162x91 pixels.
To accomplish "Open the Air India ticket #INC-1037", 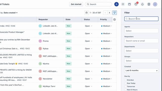I will (16, 79).
